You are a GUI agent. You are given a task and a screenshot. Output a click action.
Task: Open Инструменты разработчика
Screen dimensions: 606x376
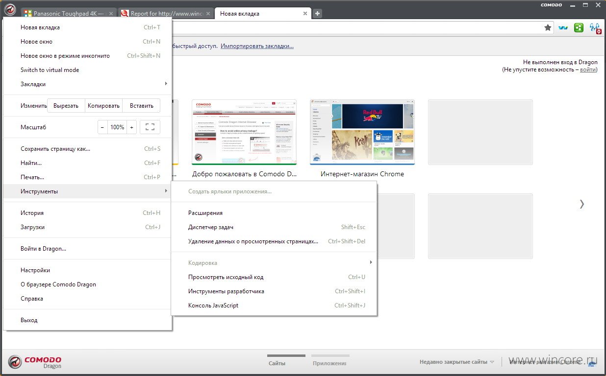[274, 291]
